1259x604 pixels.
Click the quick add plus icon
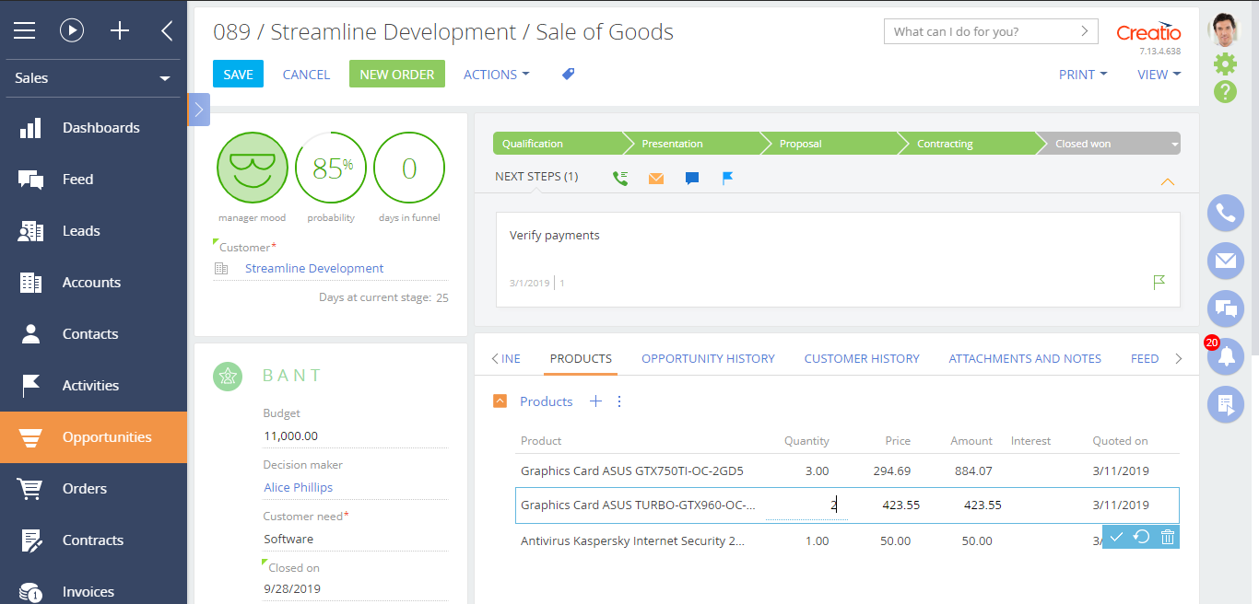(x=120, y=30)
